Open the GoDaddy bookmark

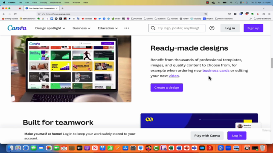196,19
